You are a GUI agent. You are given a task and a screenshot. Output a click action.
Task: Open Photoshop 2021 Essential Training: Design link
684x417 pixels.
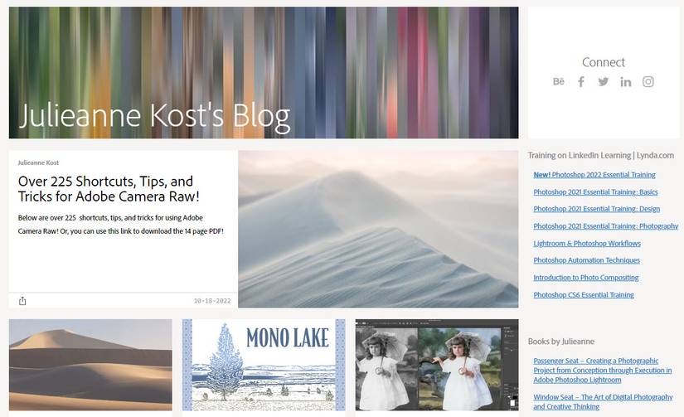(596, 209)
